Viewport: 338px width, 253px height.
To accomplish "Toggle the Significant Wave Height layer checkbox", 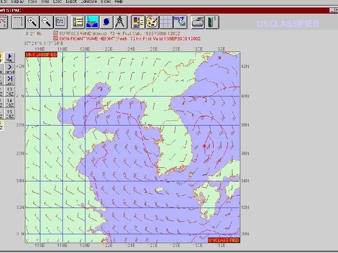I will (x=55, y=38).
